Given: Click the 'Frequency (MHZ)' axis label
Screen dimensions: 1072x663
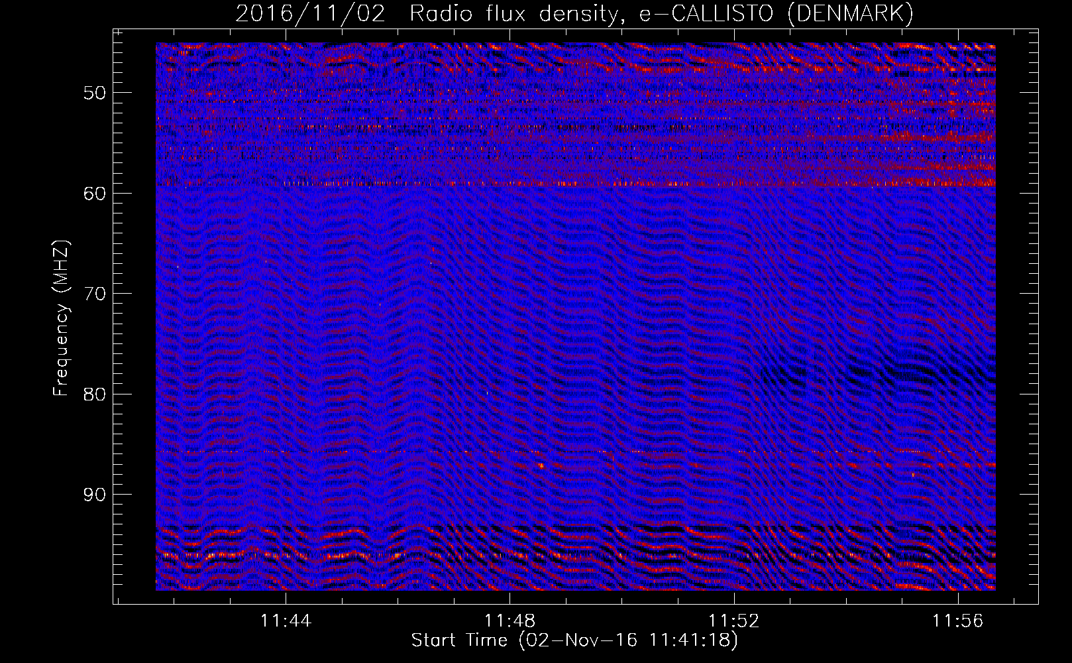Looking at the screenshot, I should [x=60, y=318].
